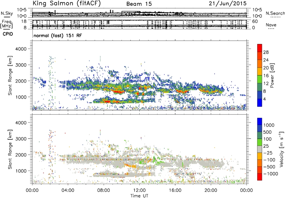Click the "CPID" row label

pyautogui.click(x=8, y=34)
